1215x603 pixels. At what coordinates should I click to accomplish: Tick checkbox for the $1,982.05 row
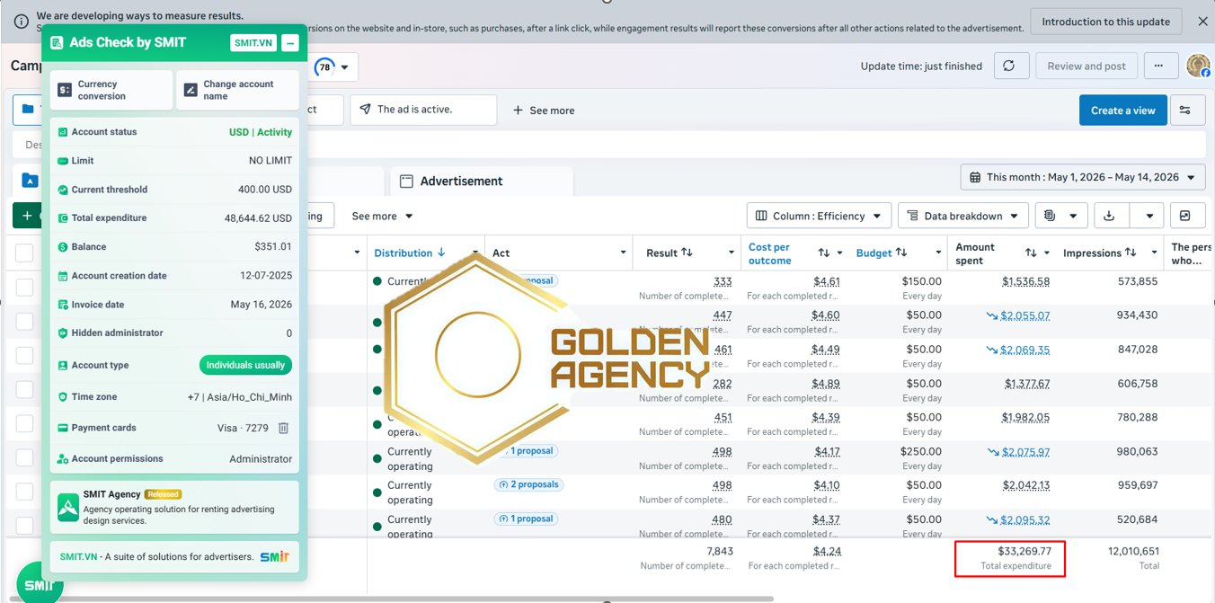[x=24, y=424]
